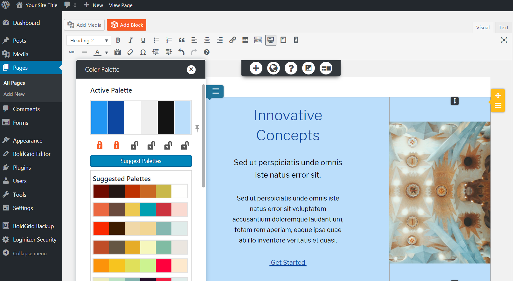
Task: Click Paste as text icon
Action: (118, 52)
